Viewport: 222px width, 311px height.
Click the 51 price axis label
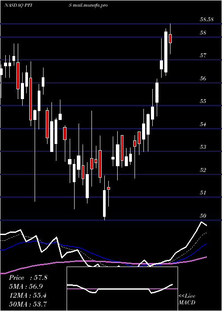(x=203, y=192)
